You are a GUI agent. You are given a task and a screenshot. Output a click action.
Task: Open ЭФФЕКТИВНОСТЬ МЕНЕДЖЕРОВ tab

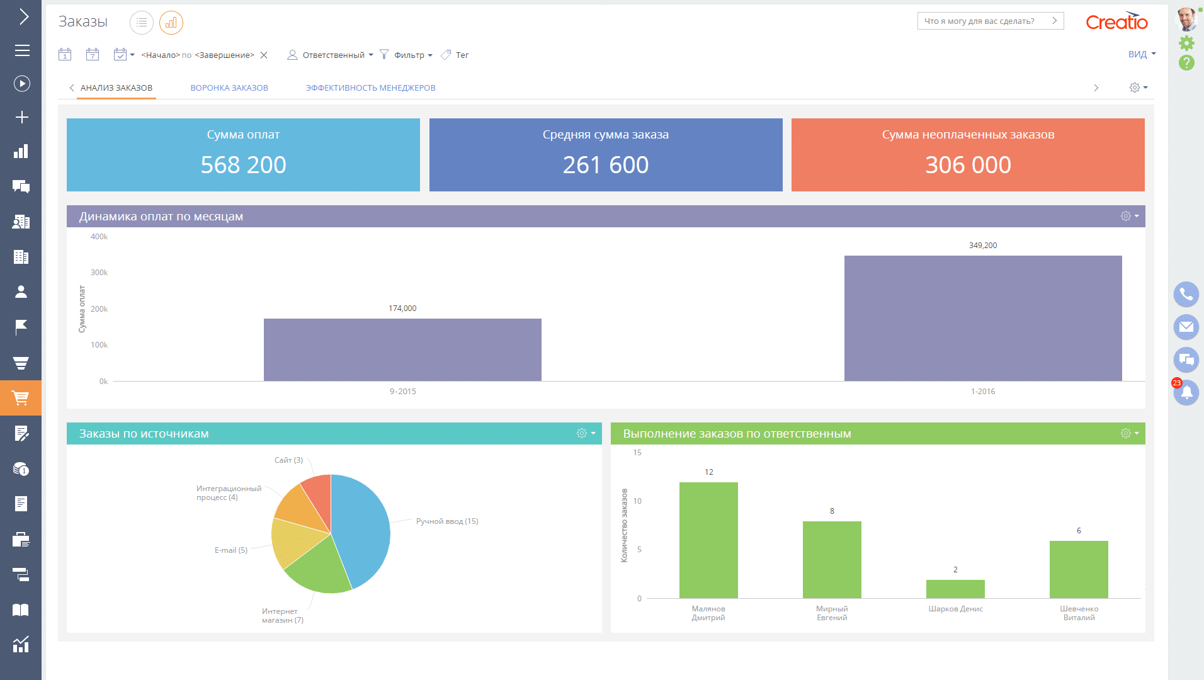(371, 88)
